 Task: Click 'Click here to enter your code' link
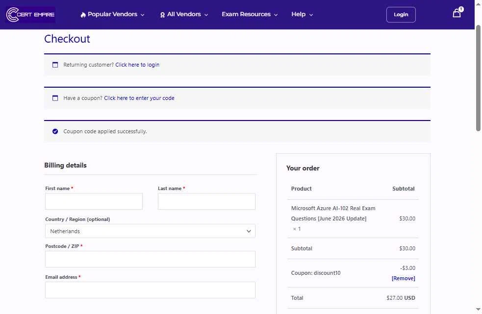coord(139,98)
